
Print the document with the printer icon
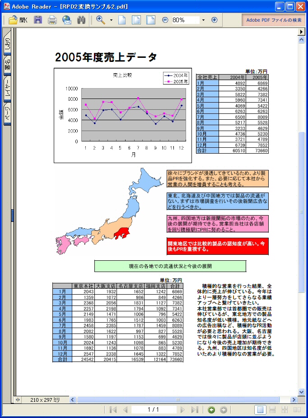point(52,20)
